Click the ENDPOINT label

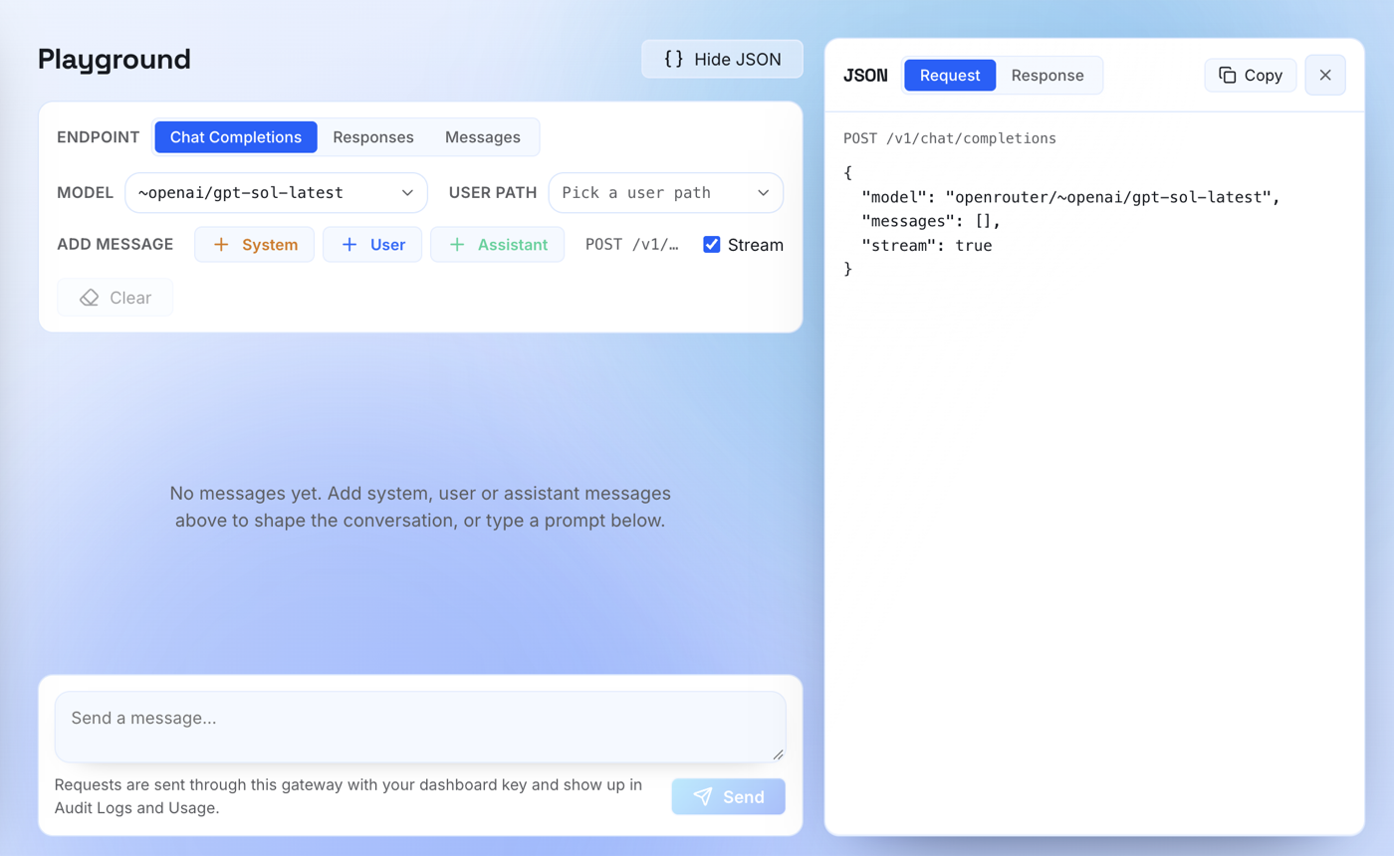99,137
